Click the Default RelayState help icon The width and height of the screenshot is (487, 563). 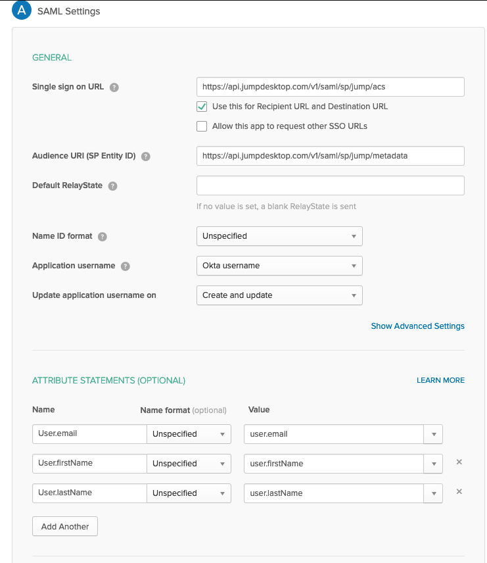[x=112, y=185]
